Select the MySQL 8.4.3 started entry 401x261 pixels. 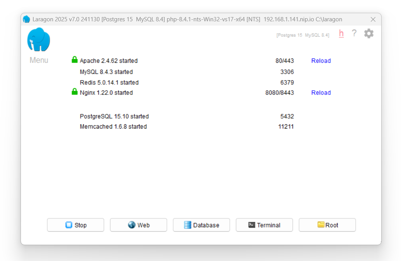click(106, 72)
